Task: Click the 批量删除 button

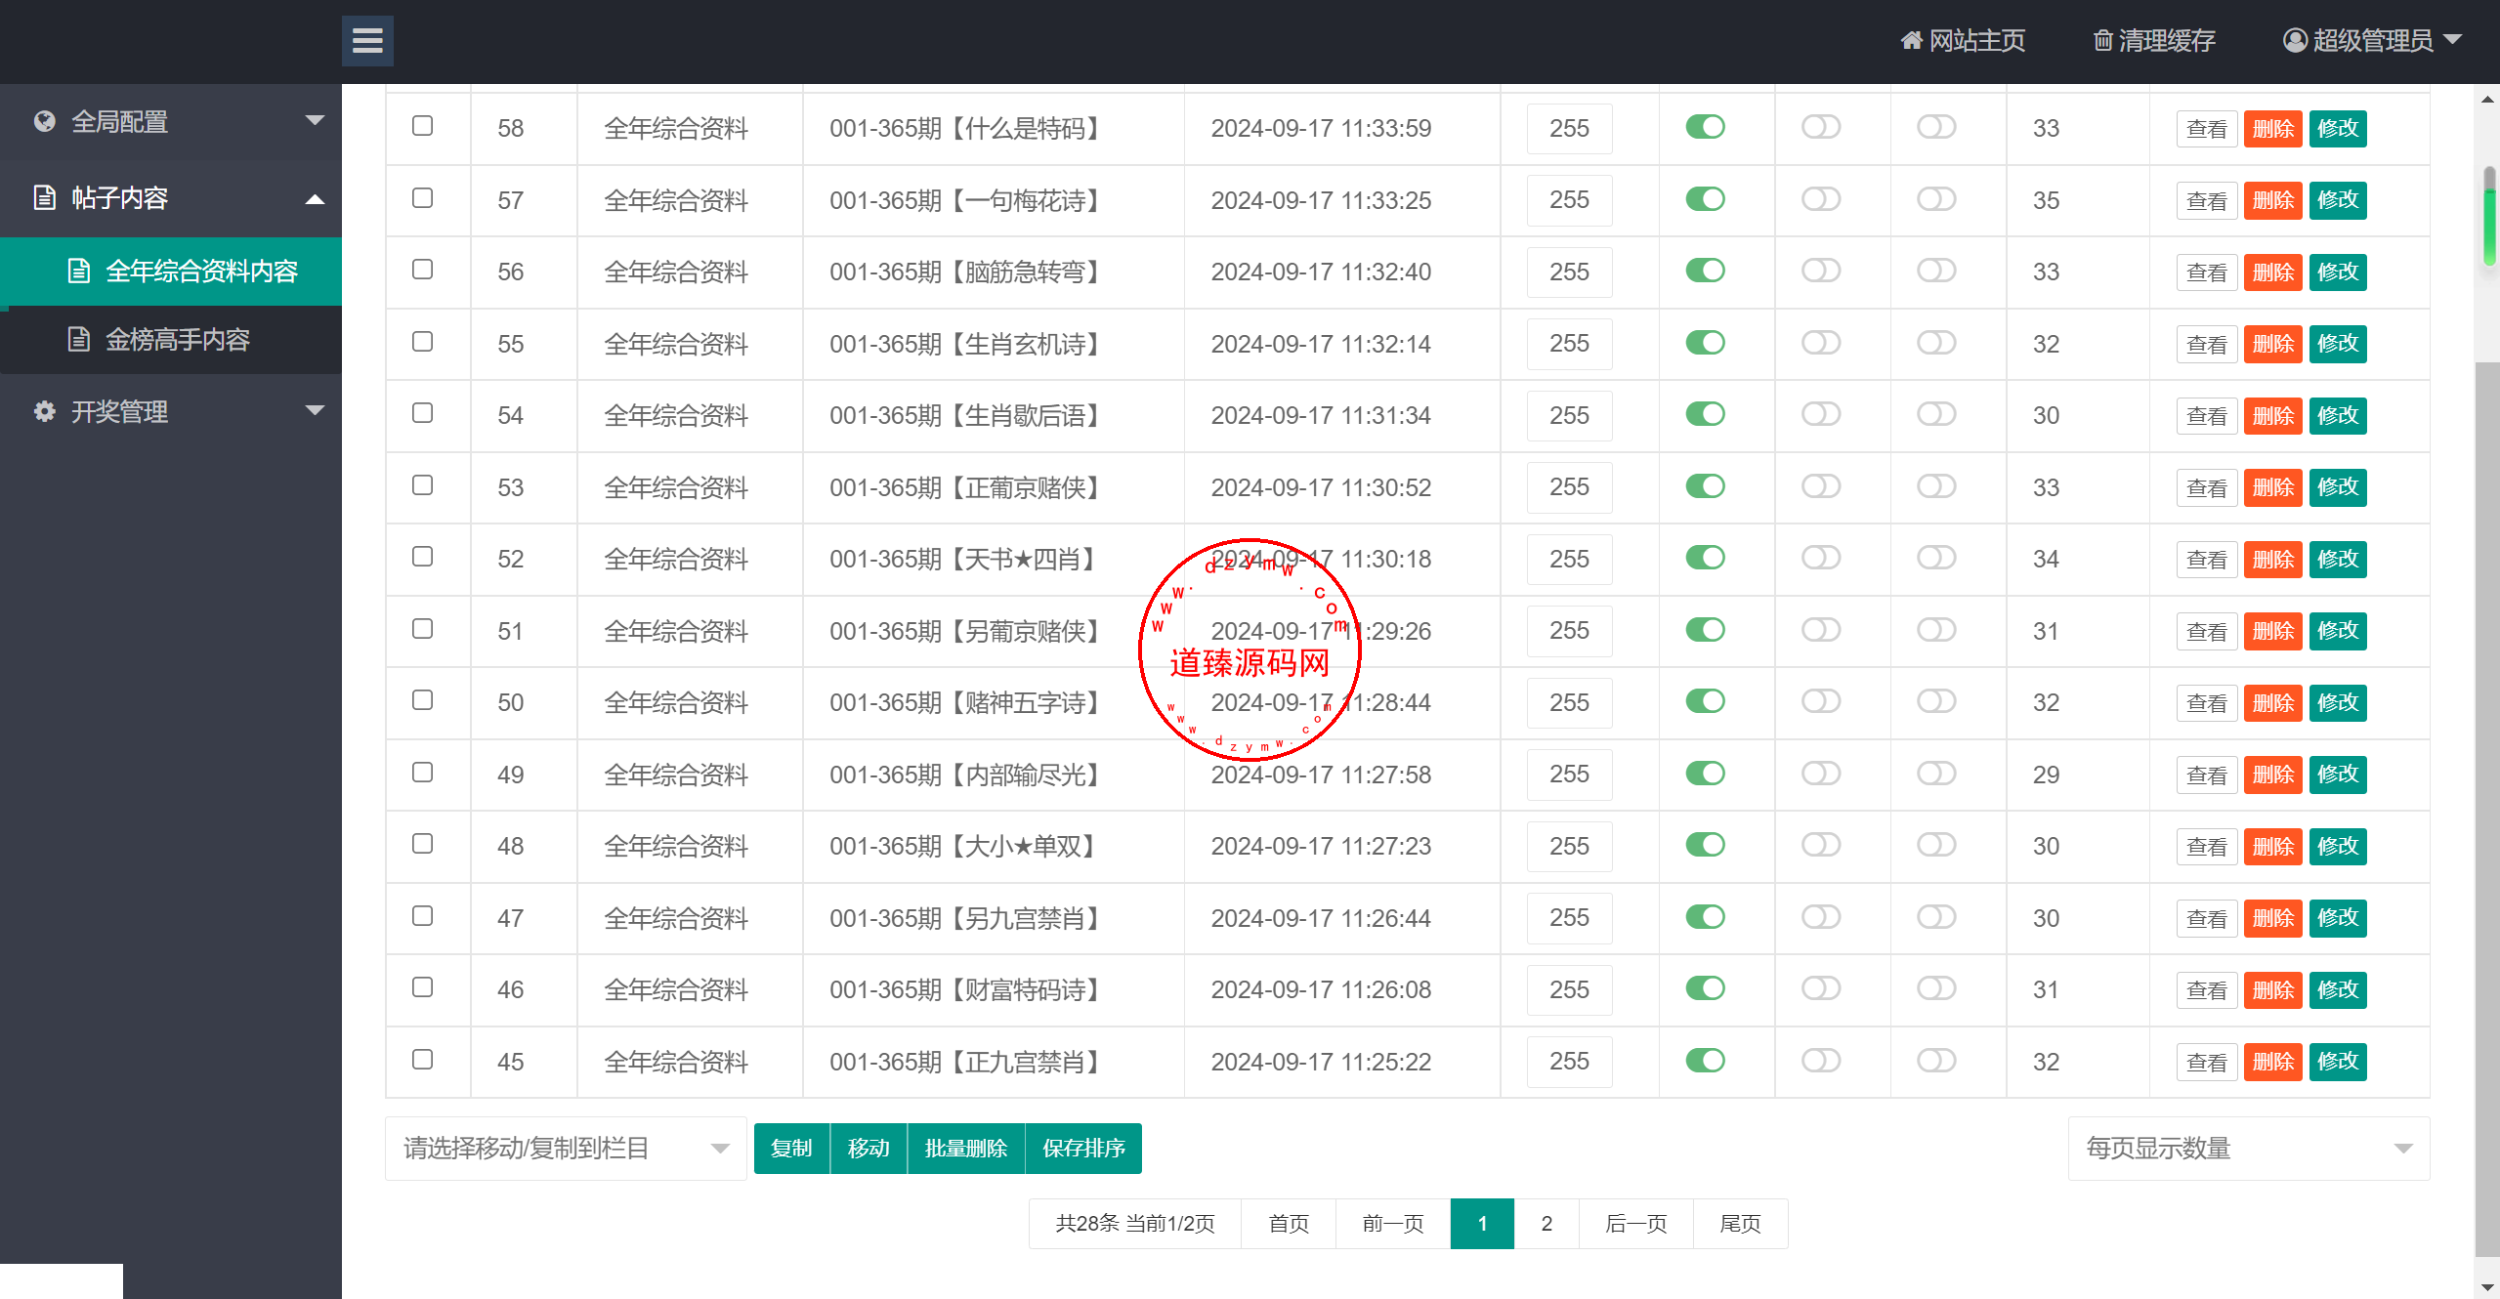Action: tap(966, 1149)
